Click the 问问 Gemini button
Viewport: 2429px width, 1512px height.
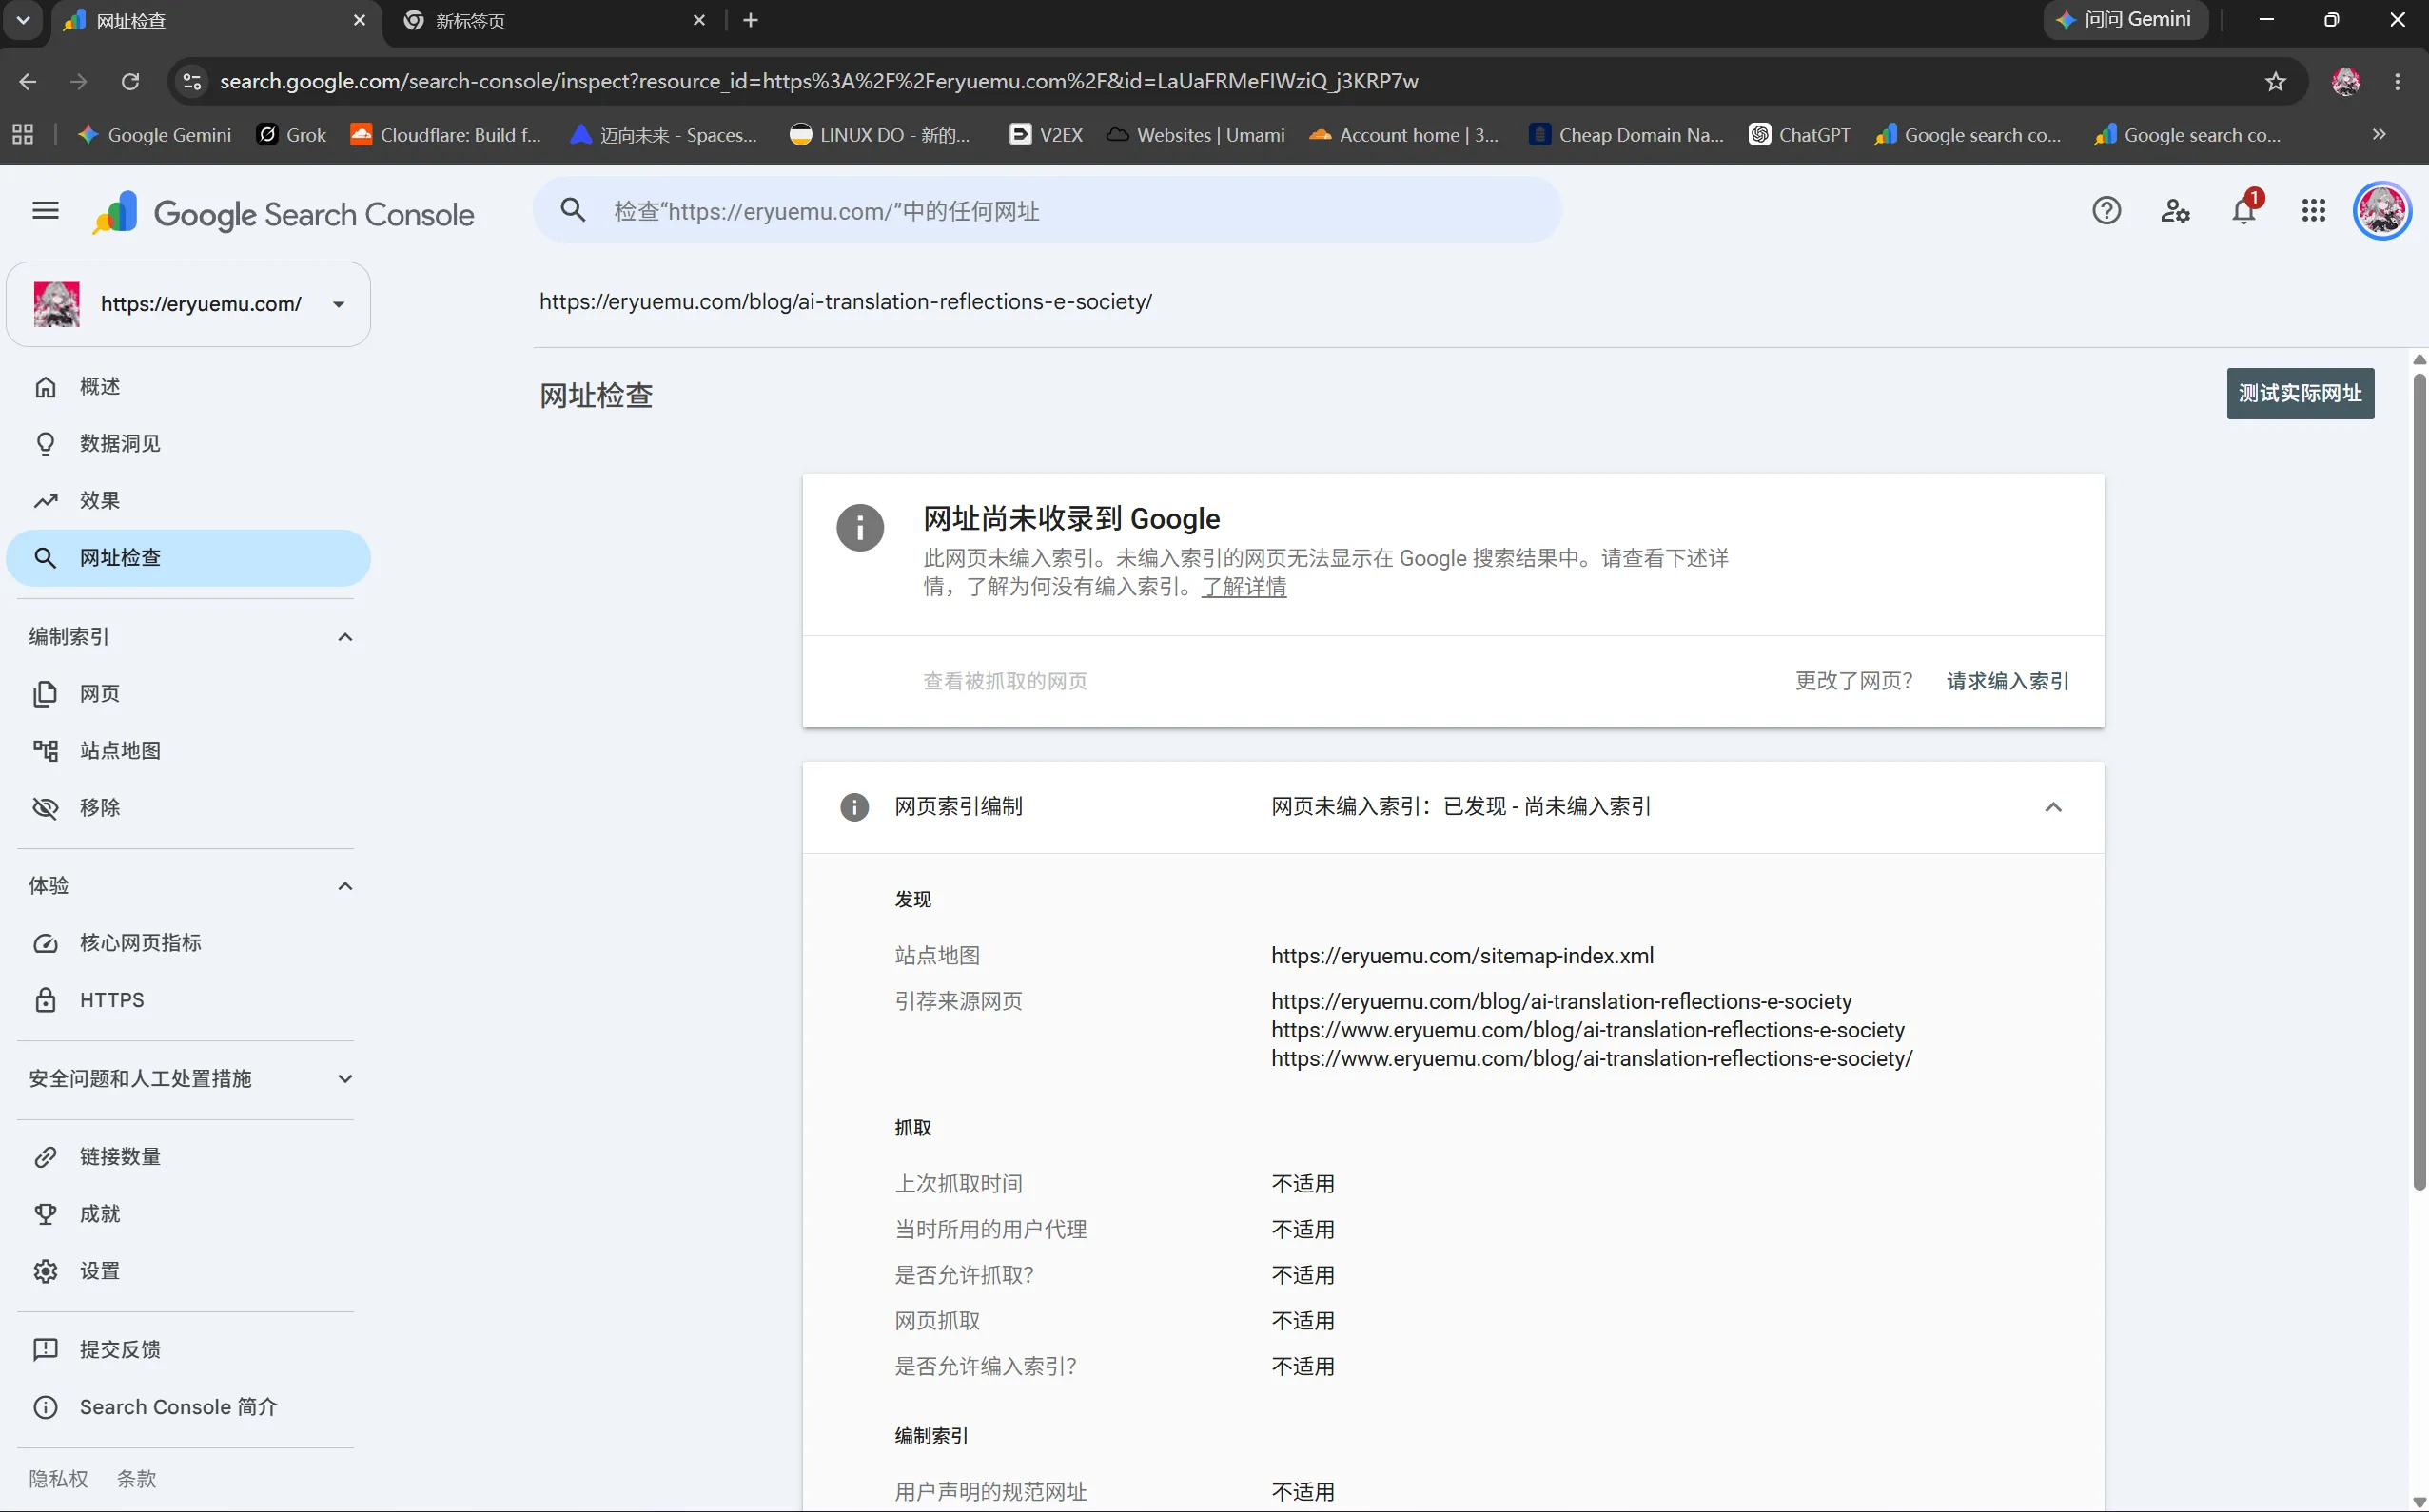pyautogui.click(x=2124, y=20)
